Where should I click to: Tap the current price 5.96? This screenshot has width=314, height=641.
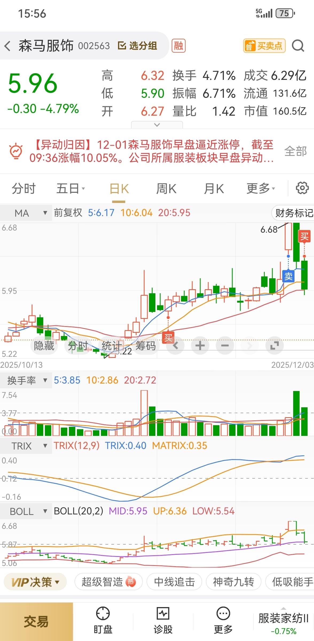[x=33, y=83]
